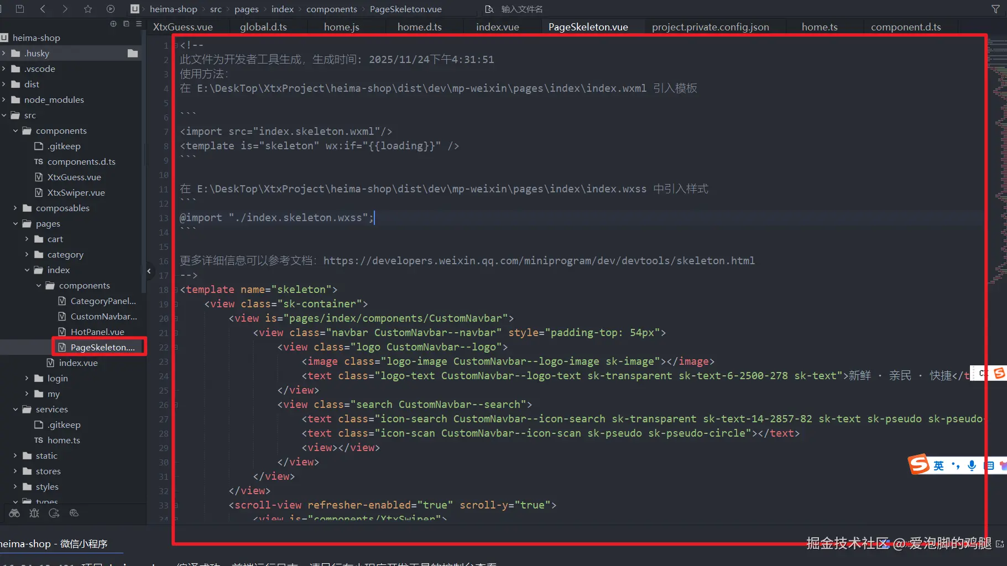
Task: Click the file search icon beside the input
Action: coord(489,9)
